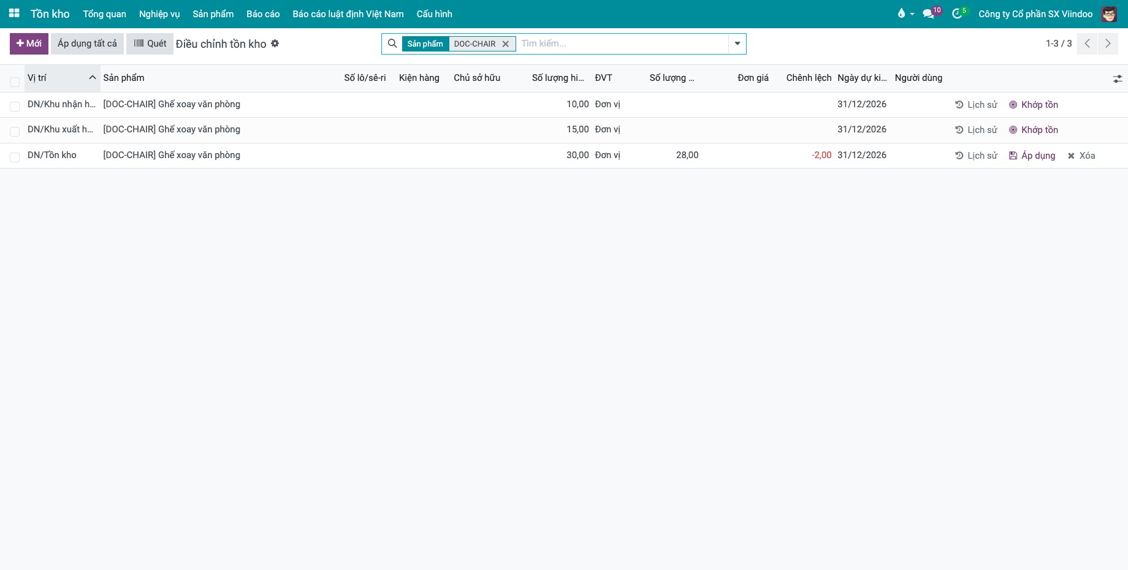Click Xóa on the DN/Tồn kho row
The height and width of the screenshot is (570, 1128).
(x=1081, y=156)
